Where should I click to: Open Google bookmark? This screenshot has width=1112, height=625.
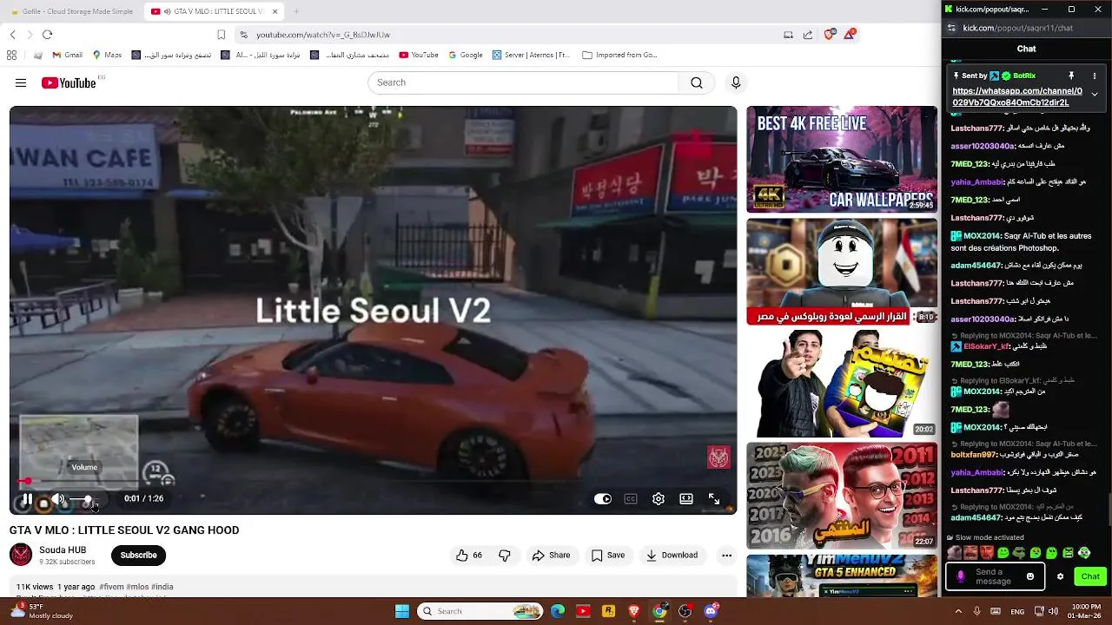click(466, 55)
